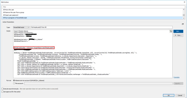187x98 pixels.
Task: Click the '$databaseHost' script line
Action: tap(25, 34)
